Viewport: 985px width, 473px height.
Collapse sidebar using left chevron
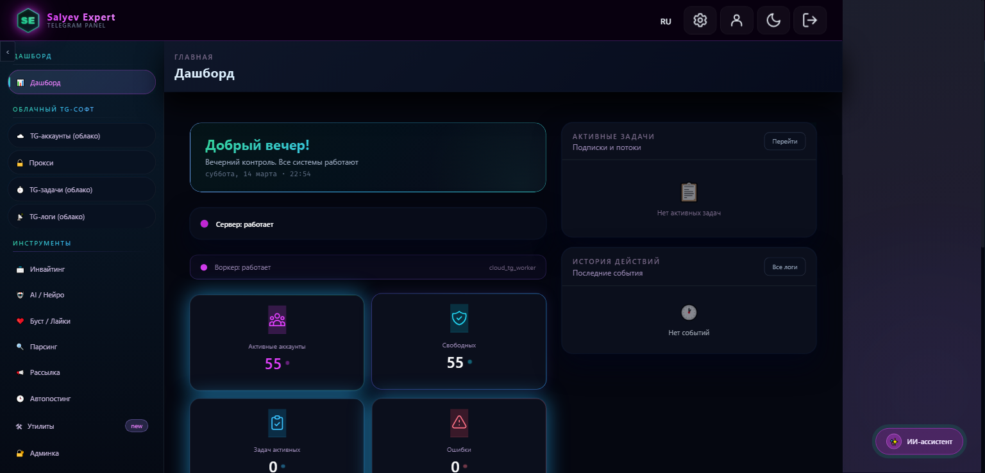point(8,51)
